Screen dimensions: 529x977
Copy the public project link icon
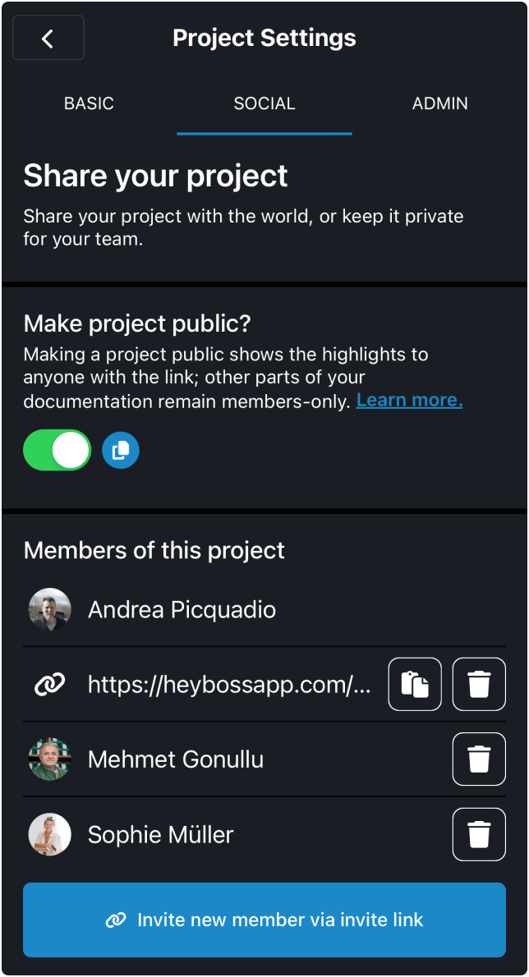pos(120,450)
